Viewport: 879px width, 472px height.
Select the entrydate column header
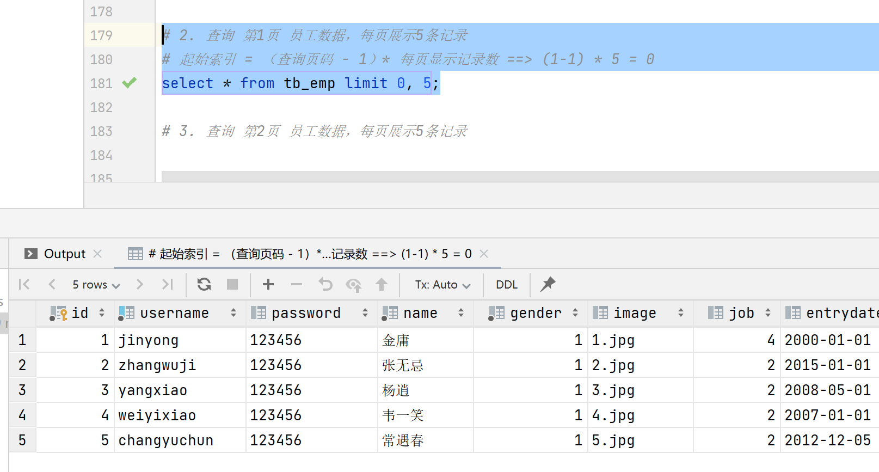(830, 313)
